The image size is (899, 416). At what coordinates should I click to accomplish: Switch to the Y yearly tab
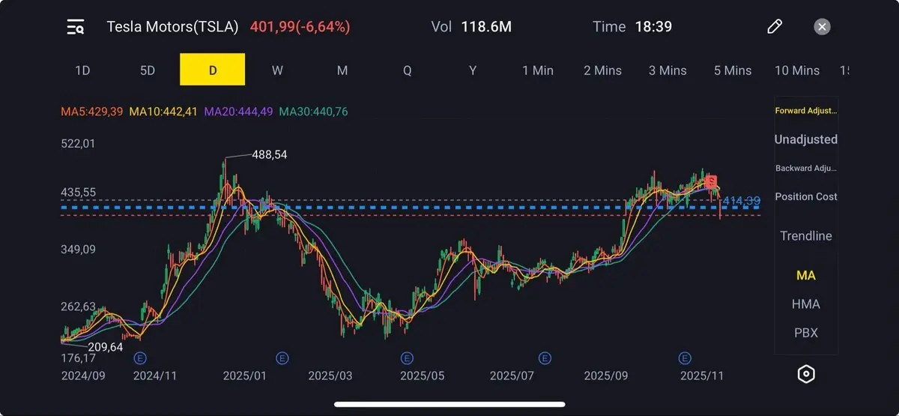[473, 70]
